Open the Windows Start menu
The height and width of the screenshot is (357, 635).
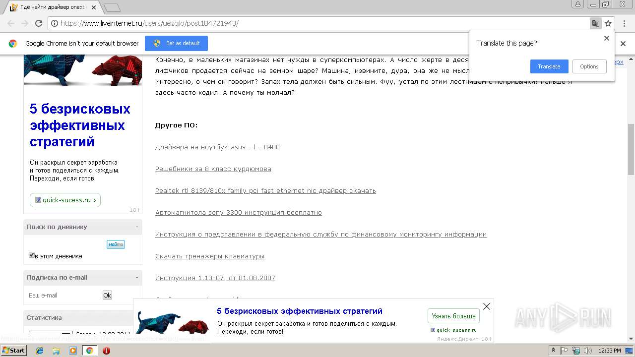point(14,350)
